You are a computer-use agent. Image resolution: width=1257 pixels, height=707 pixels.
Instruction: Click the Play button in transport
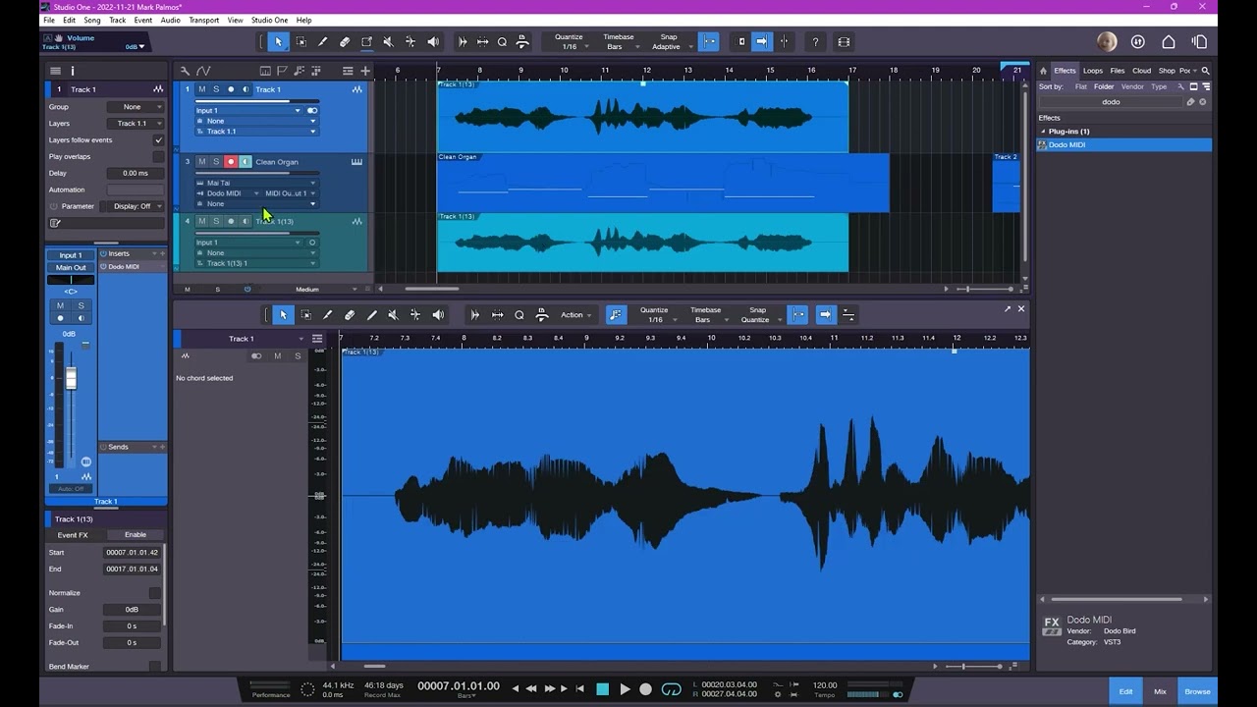pos(625,689)
